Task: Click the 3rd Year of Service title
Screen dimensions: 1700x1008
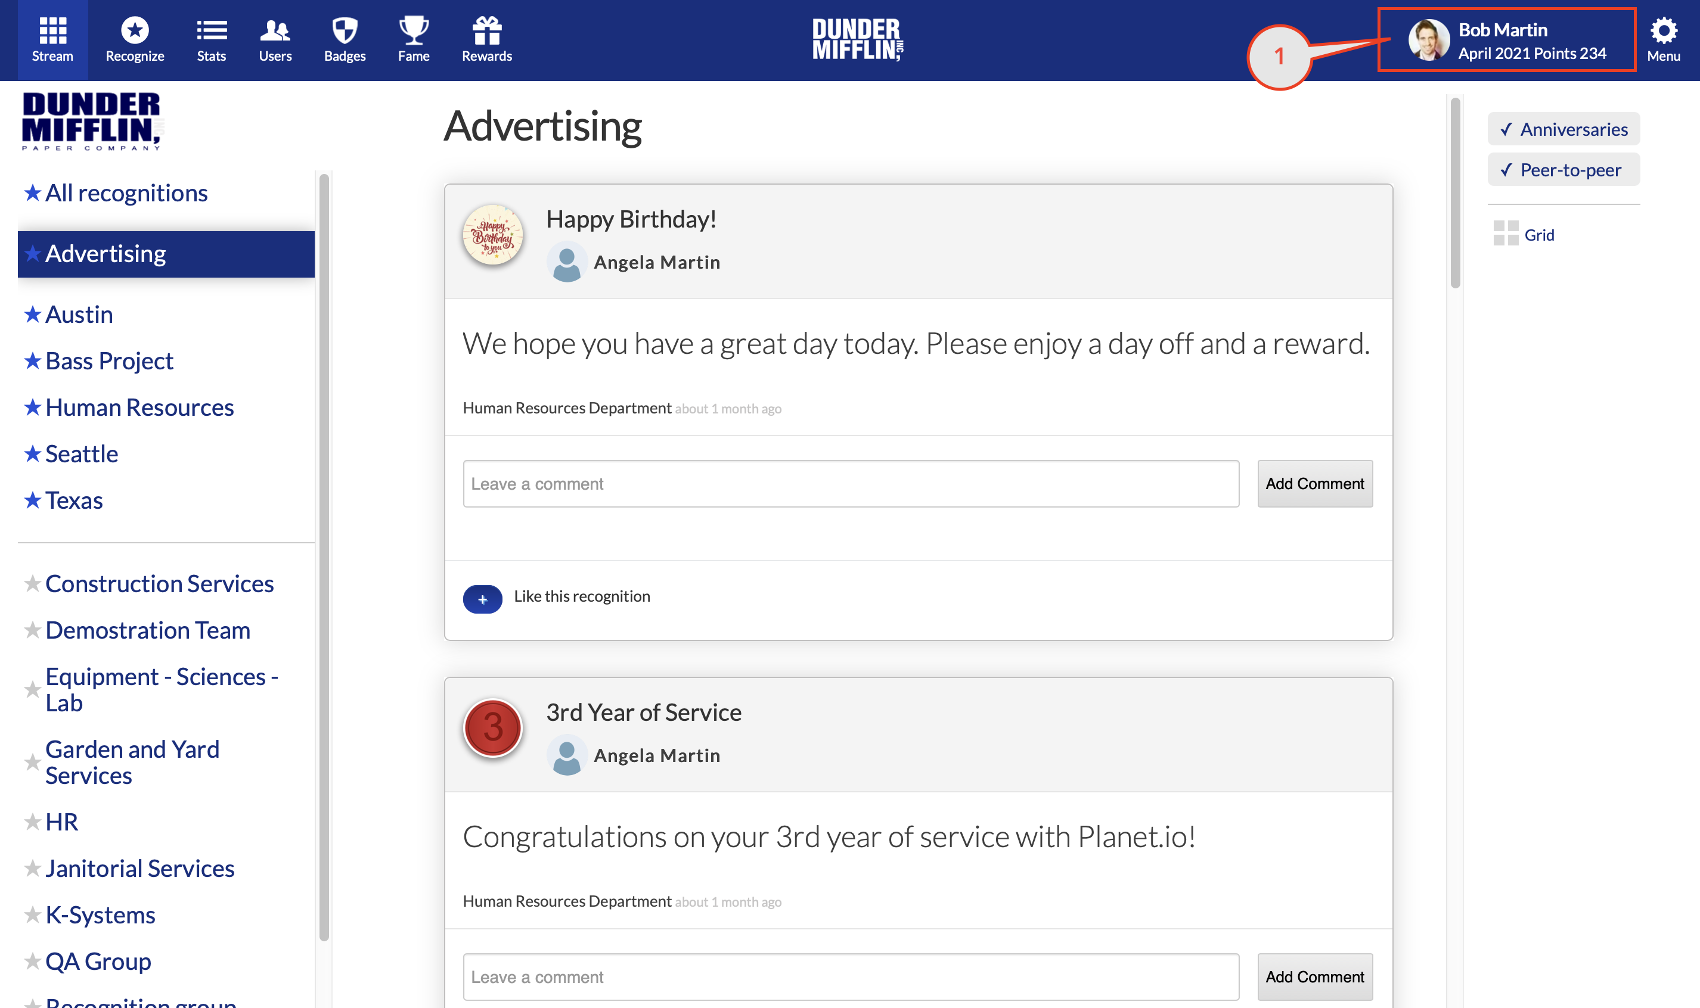Action: (643, 713)
